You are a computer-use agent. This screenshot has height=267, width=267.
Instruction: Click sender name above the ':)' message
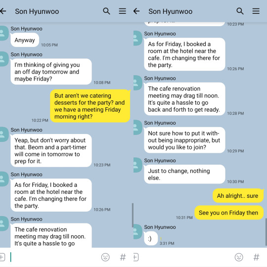pos(160,227)
